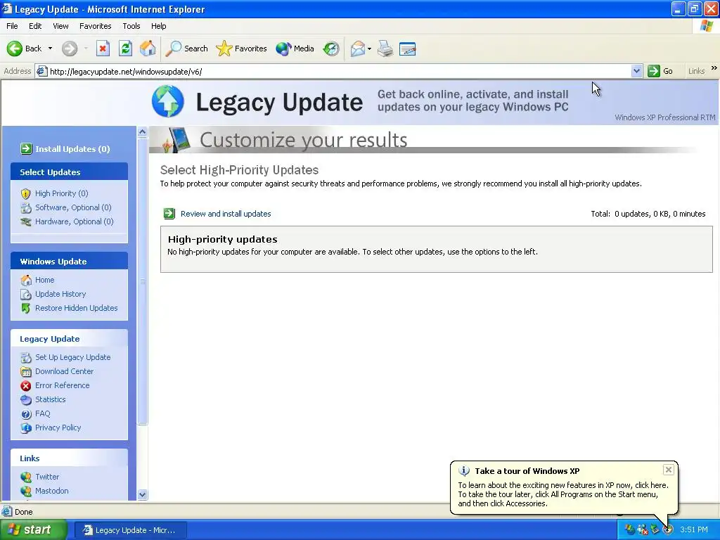The height and width of the screenshot is (540, 720).
Task: Click the sidebar scroll down arrow
Action: [x=142, y=494]
